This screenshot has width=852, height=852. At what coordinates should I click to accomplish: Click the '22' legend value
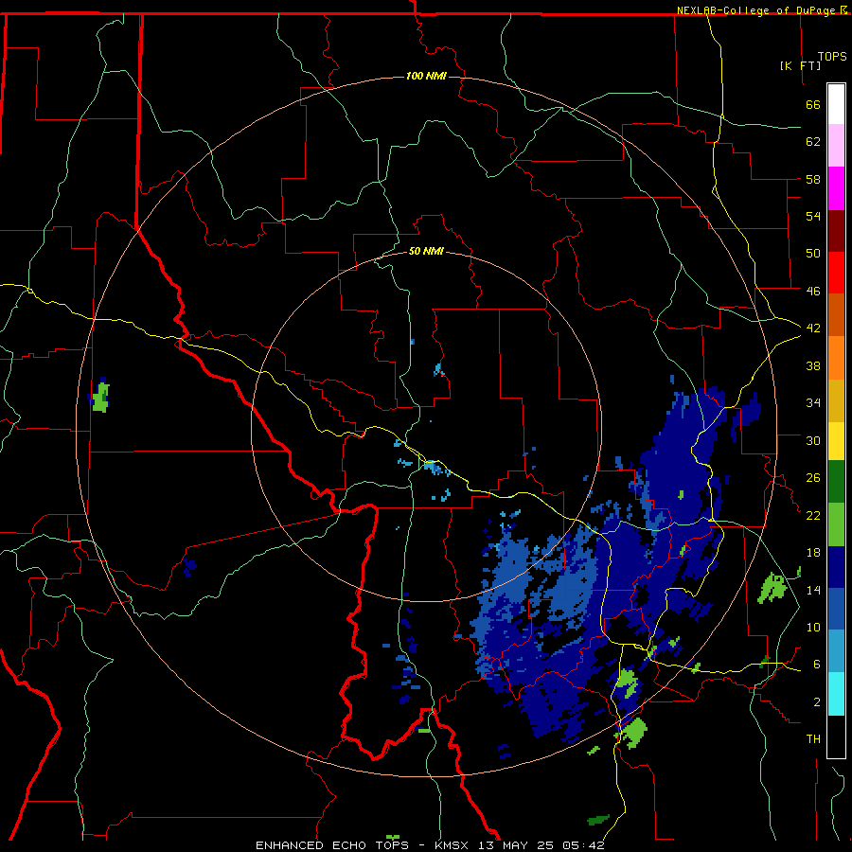[x=813, y=515]
